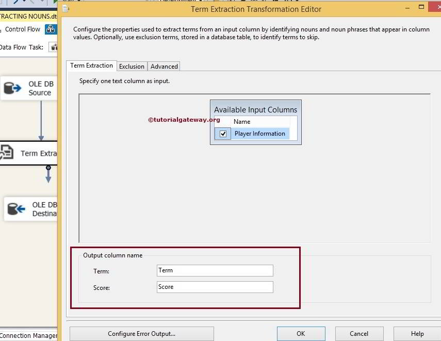This screenshot has width=441, height=341.
Task: Select the Term Extraction tab
Action: coord(91,66)
